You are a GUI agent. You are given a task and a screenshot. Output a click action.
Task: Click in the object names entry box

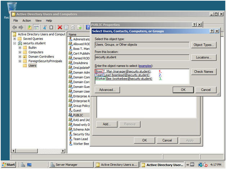click(x=142, y=76)
